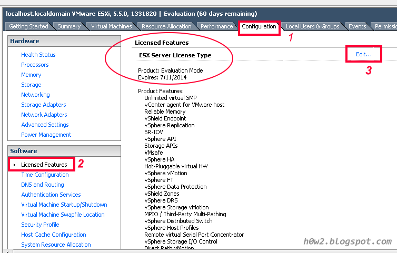Open Health Status hardware link
397x253 pixels.
pos(38,55)
